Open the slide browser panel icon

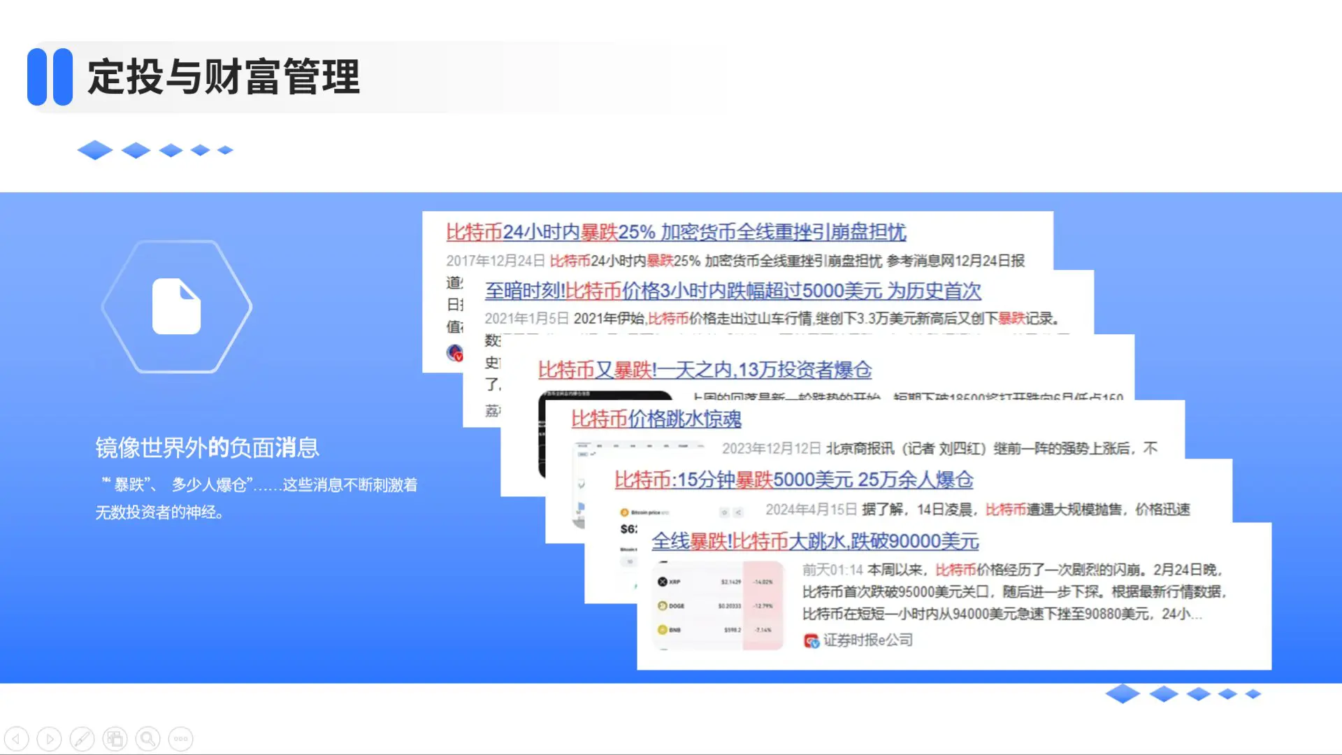pos(115,738)
